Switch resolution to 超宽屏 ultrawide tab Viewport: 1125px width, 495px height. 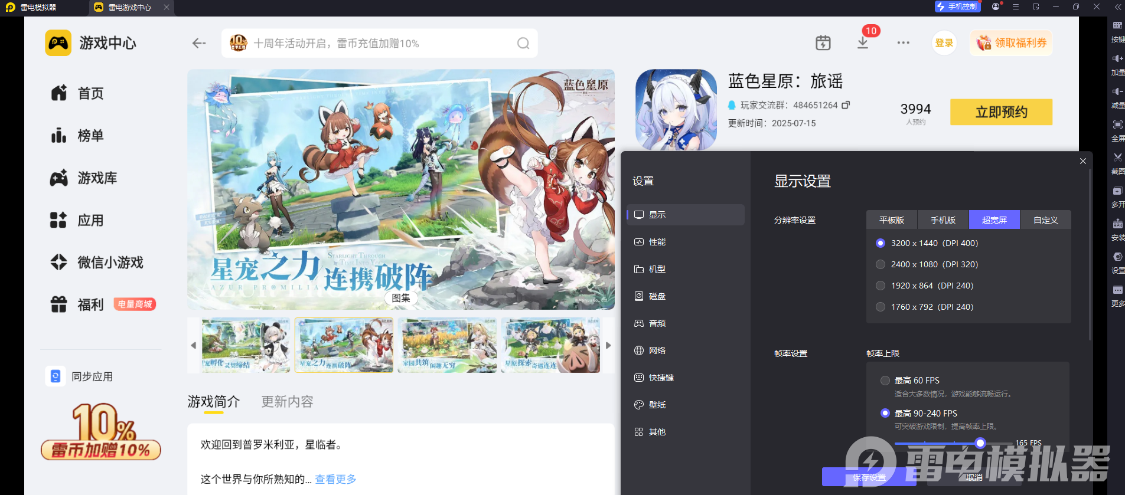click(994, 220)
